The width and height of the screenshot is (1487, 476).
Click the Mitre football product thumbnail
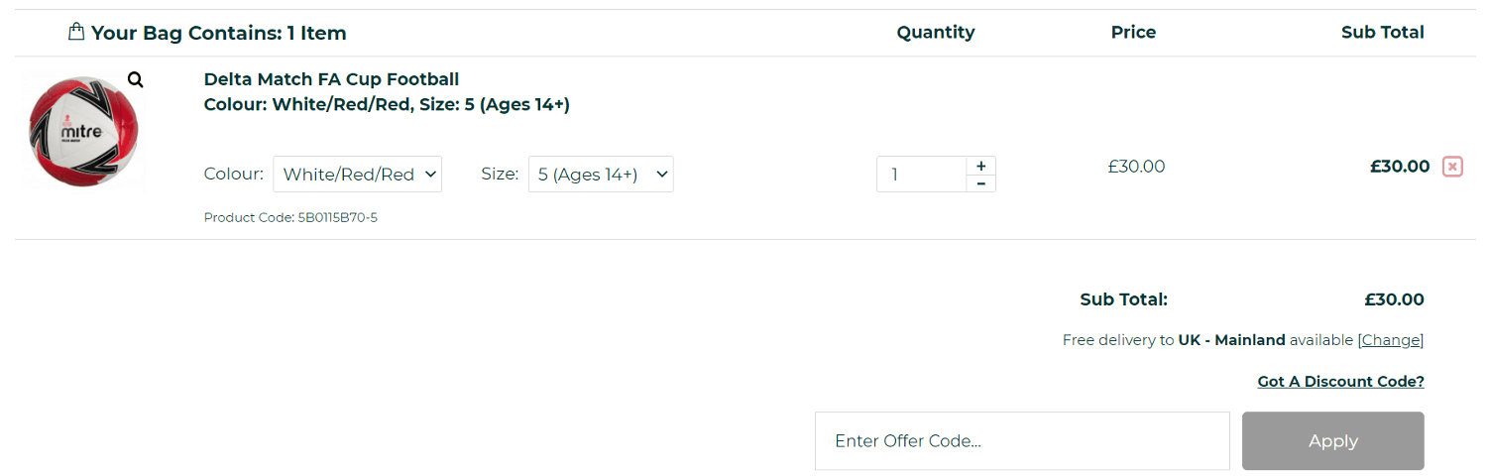(x=84, y=132)
